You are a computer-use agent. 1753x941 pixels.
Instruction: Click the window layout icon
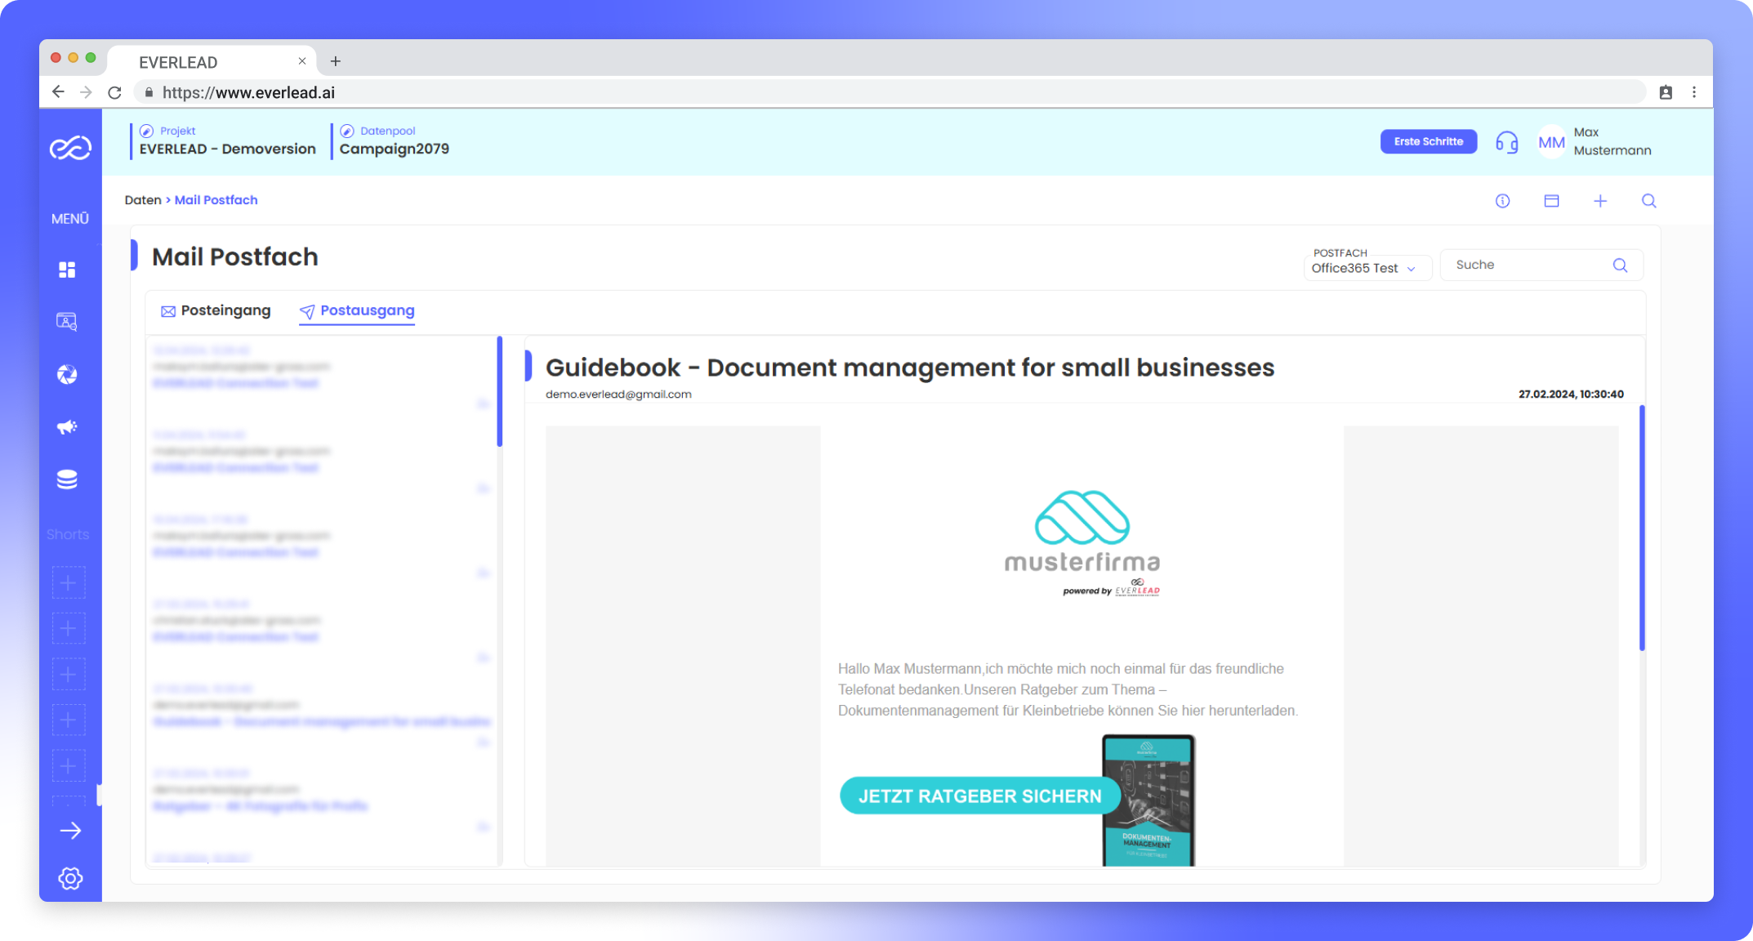pos(1551,201)
